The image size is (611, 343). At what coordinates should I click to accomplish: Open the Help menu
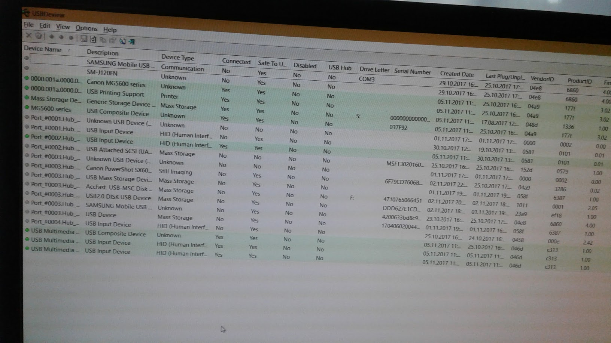110,30
